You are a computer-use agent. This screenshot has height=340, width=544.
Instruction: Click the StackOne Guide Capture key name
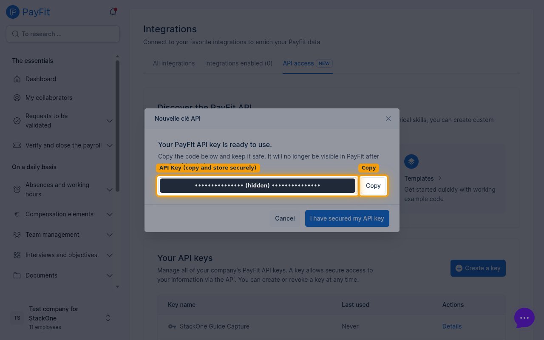[x=215, y=326]
